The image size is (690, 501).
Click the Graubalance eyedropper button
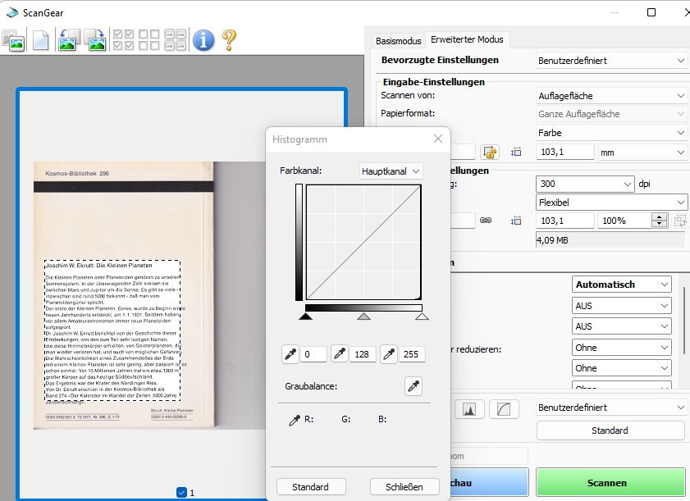[x=414, y=386]
